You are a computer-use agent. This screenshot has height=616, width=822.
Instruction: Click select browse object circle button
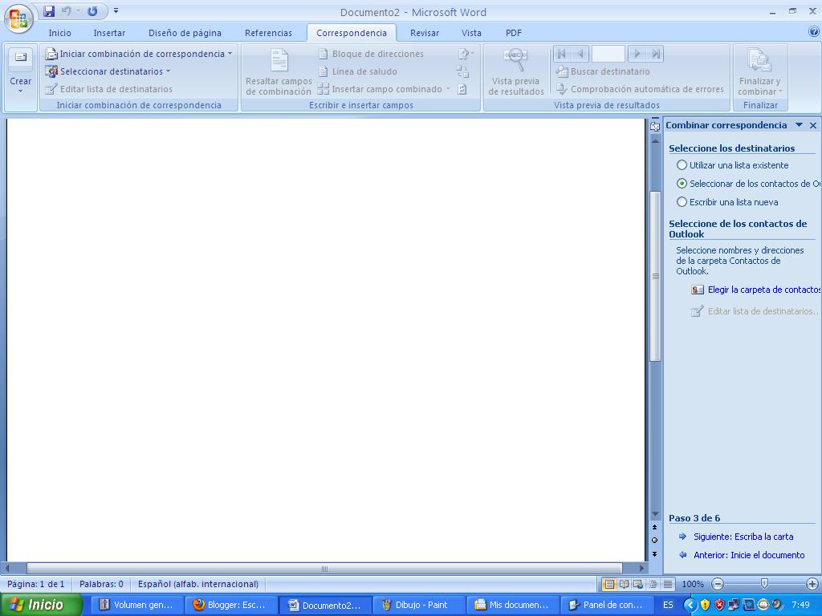pos(655,540)
